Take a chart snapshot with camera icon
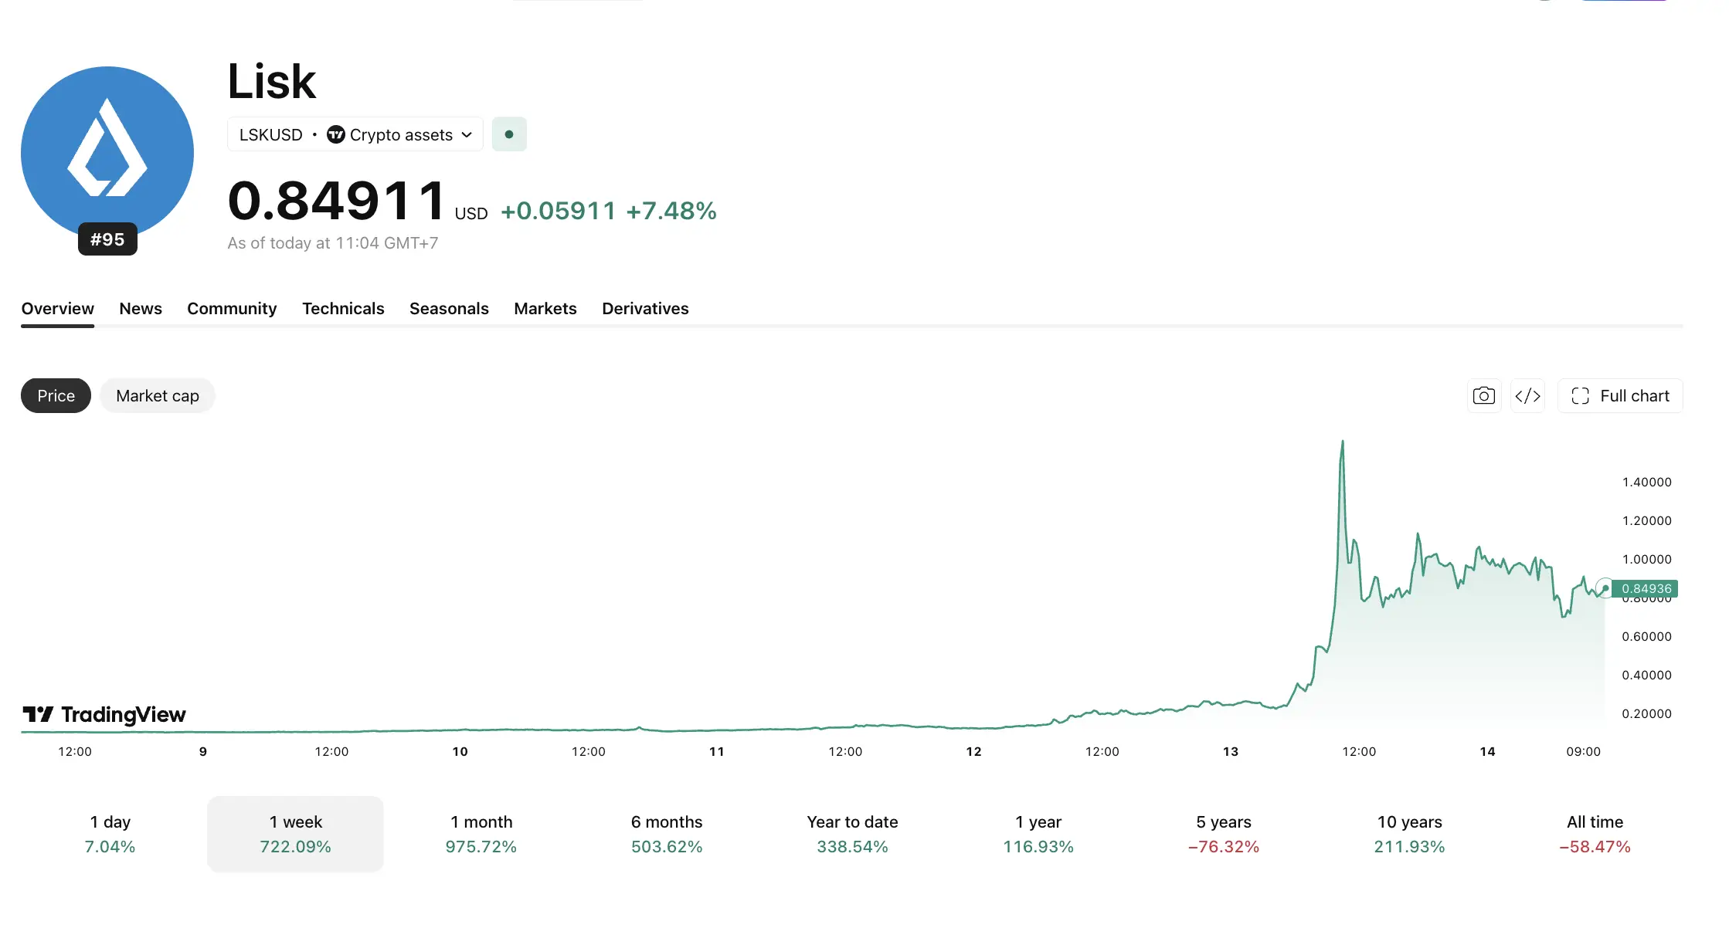The width and height of the screenshot is (1729, 928). (1484, 396)
